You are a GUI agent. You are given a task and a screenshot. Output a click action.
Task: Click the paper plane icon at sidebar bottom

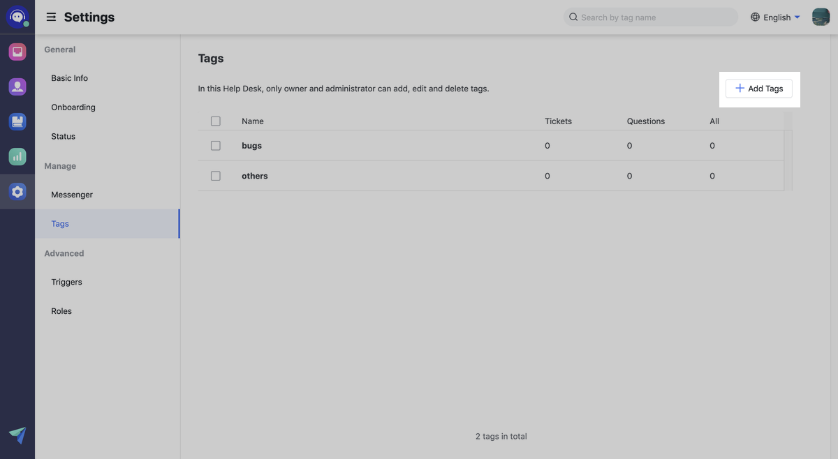(17, 435)
